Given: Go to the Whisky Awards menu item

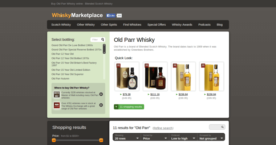Looking at the screenshot, I should 182,25.
